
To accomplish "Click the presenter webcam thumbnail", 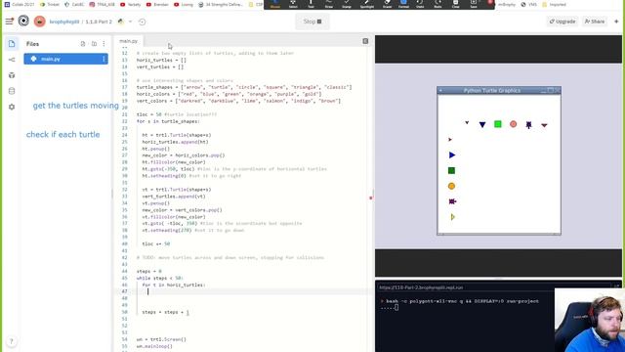I will (590, 320).
